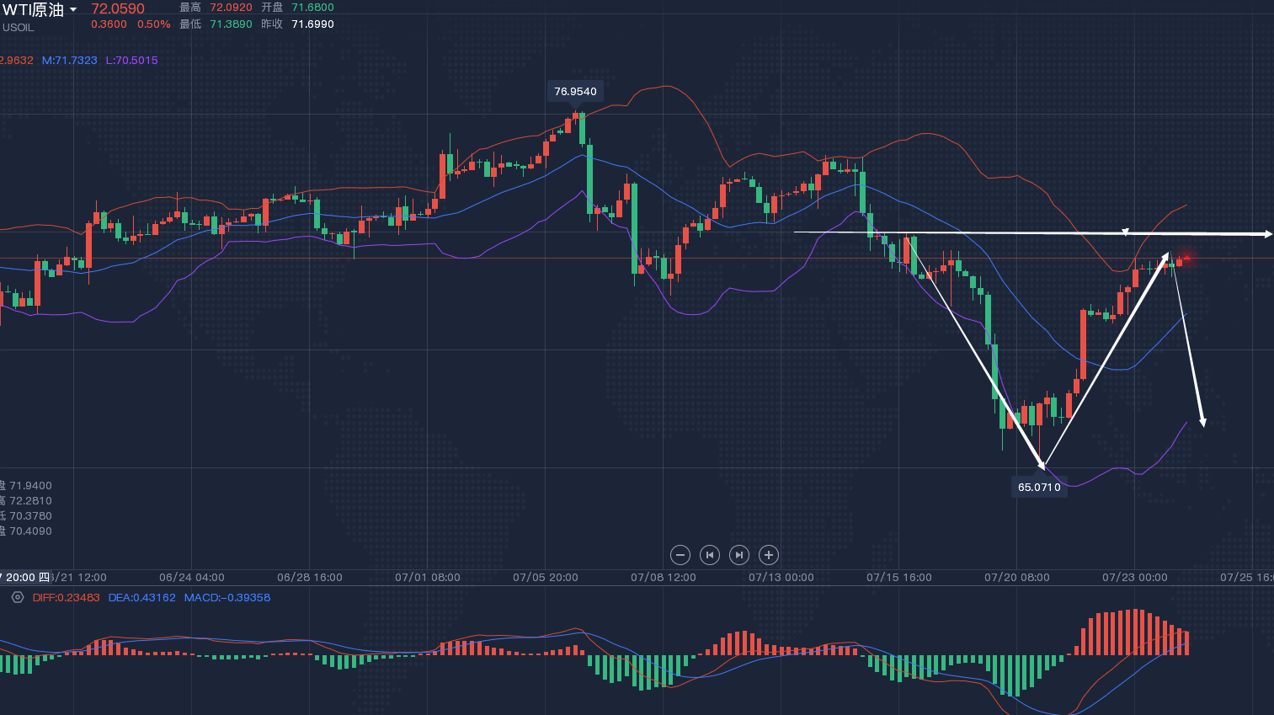Click the 07/13 00:00 time axis label
This screenshot has width=1274, height=715.
point(781,577)
